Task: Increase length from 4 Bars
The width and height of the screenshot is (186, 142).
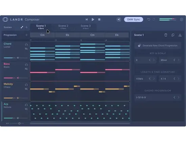Action: click(154, 79)
